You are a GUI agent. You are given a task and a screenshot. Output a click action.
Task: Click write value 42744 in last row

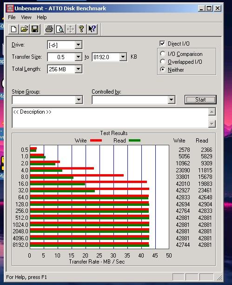pyautogui.click(x=183, y=245)
